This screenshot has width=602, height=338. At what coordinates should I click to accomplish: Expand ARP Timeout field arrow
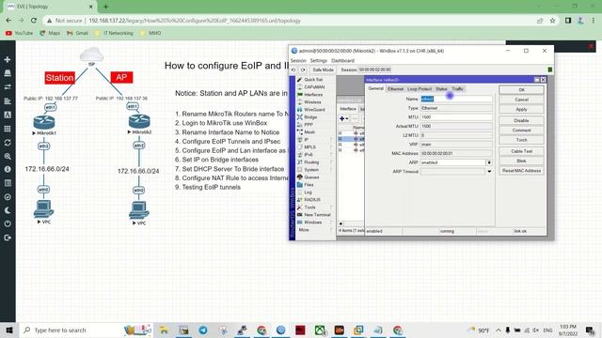point(489,172)
